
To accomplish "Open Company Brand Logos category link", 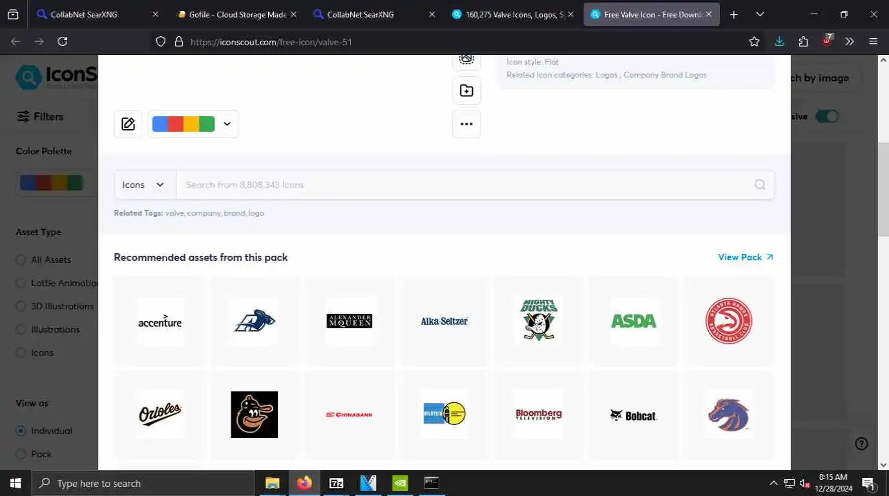I will pyautogui.click(x=665, y=75).
